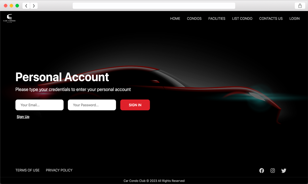Go to the HOME nav item
The height and width of the screenshot is (184, 308).
coord(175,18)
